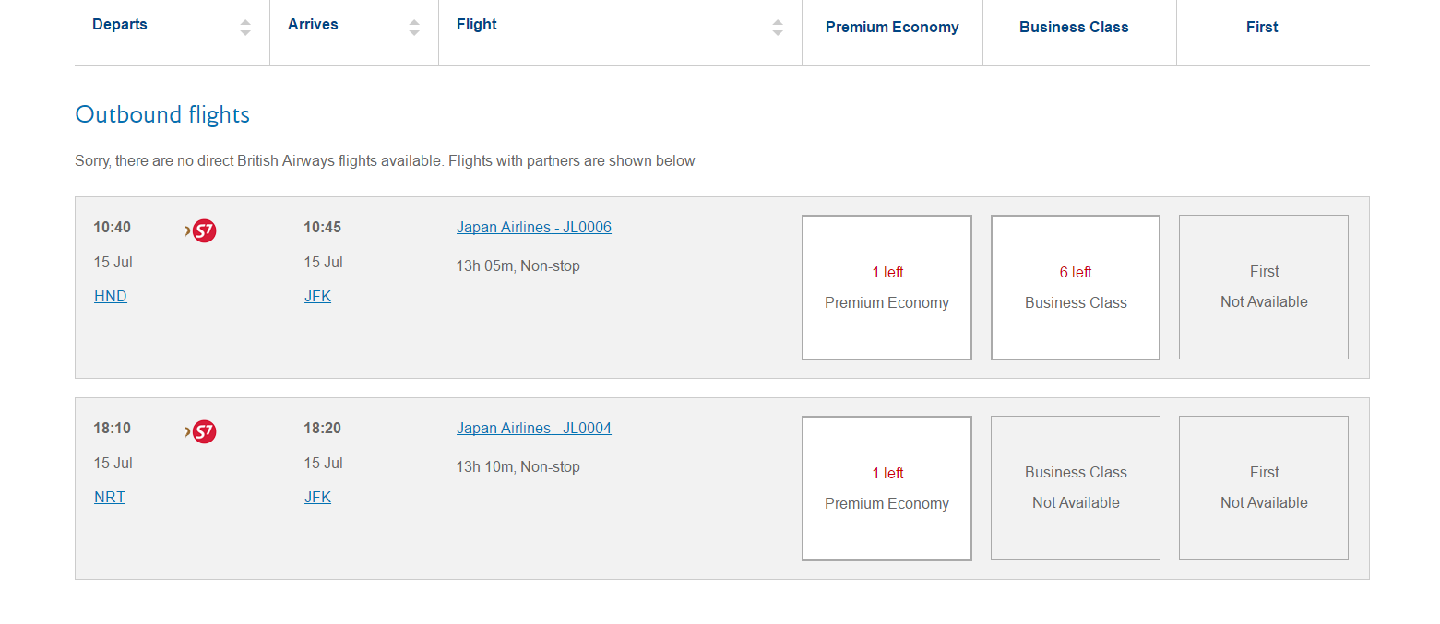Sort flights using the Departs column arrows
Screen dimensions: 1440x624
[245, 28]
